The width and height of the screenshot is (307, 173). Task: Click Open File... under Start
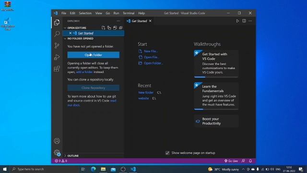[149, 57]
